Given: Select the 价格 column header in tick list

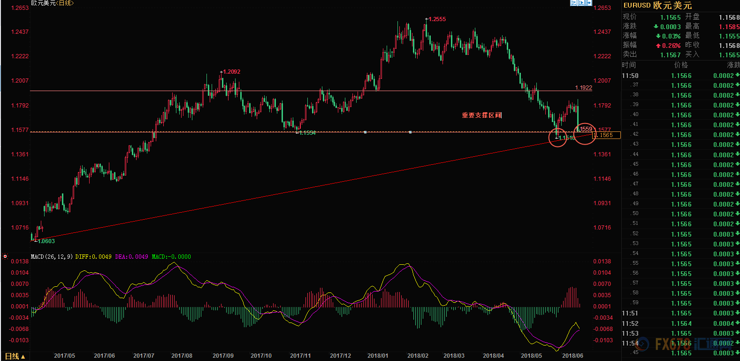Looking at the screenshot, I should pyautogui.click(x=681, y=65).
